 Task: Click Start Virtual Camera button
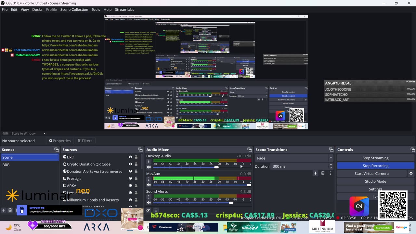[371, 174]
